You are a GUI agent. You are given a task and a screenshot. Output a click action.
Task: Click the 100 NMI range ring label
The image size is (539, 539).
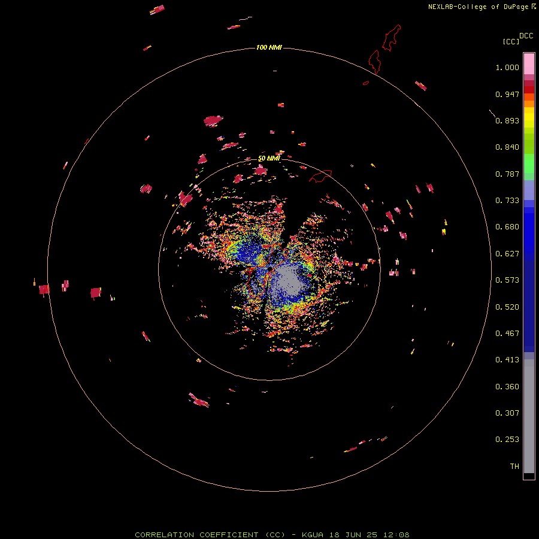click(269, 47)
